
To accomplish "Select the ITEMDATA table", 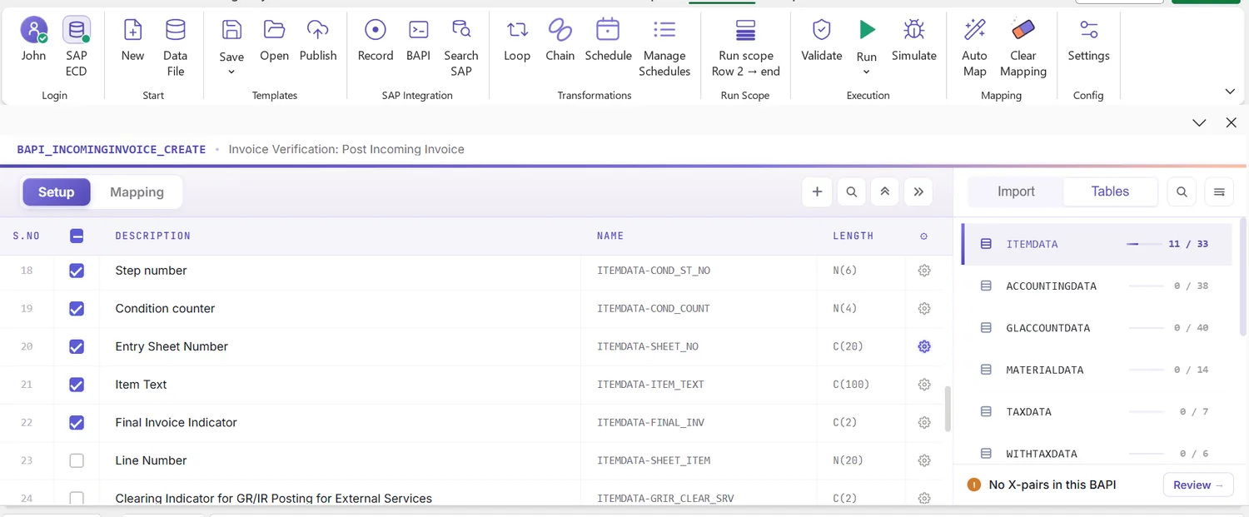I will 1097,244.
